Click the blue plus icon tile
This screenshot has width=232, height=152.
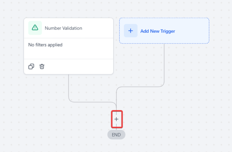coord(131,31)
